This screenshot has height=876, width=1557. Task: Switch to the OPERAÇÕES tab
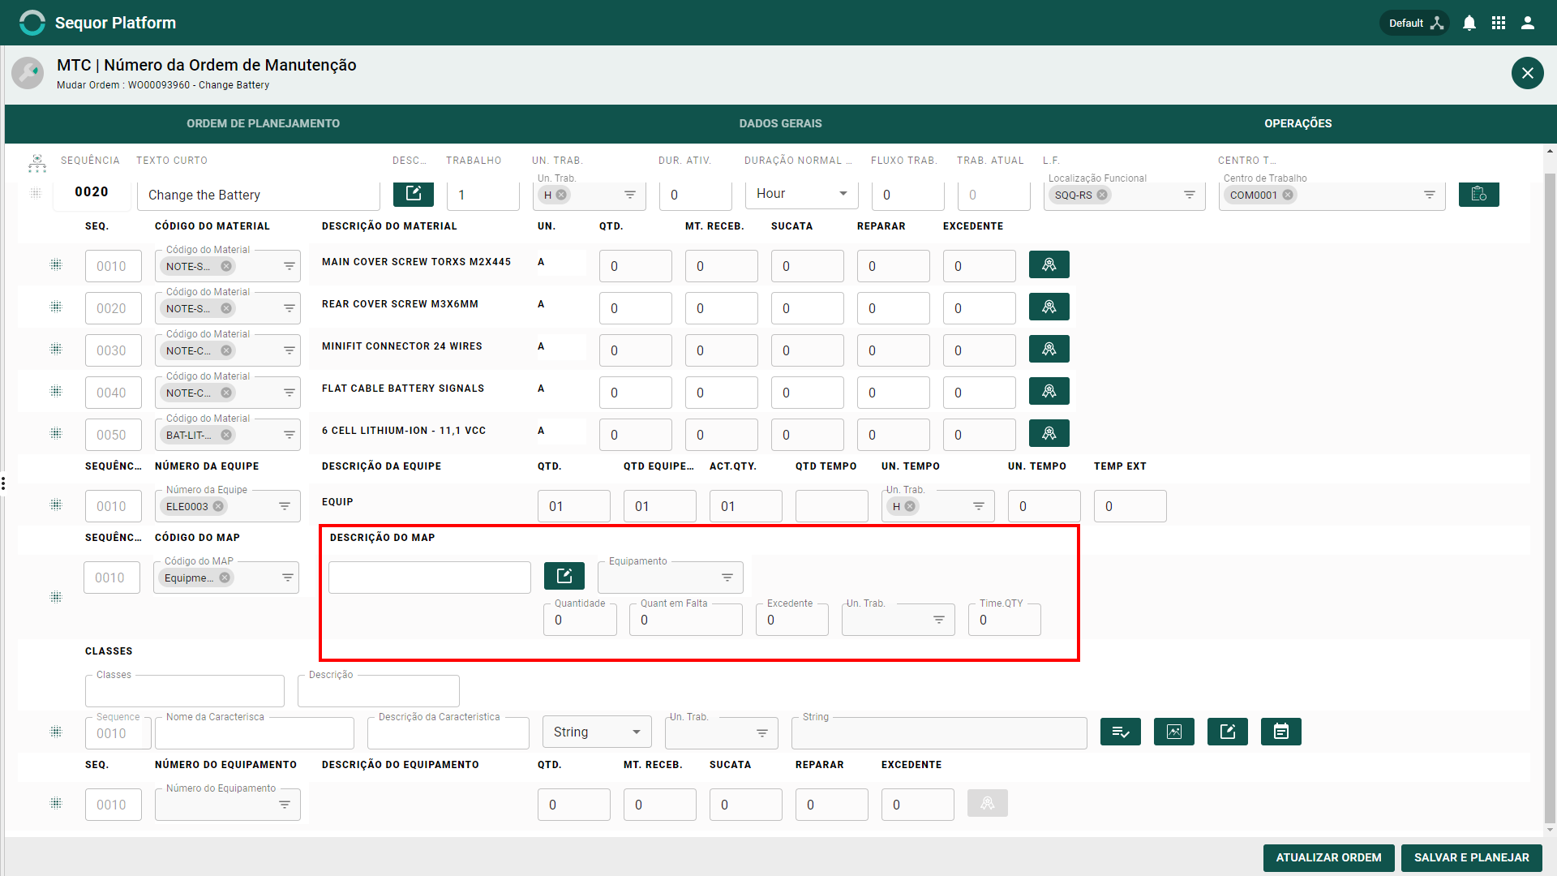coord(1298,123)
